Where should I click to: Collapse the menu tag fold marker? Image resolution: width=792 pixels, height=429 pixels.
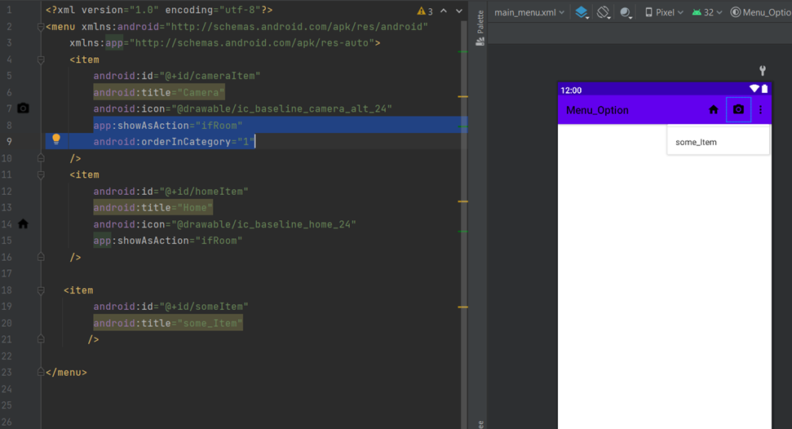[41, 27]
